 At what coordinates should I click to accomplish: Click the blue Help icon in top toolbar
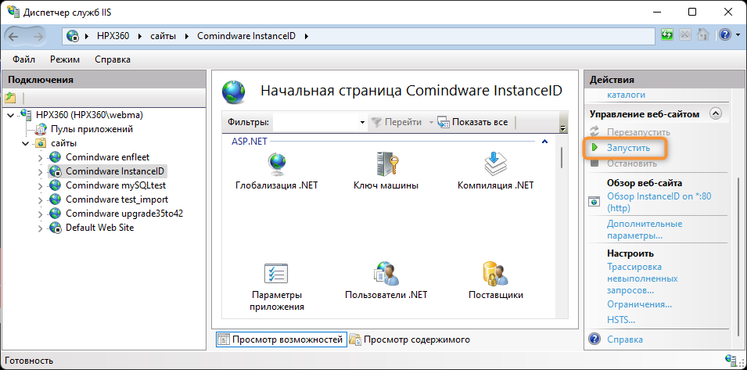click(x=724, y=34)
